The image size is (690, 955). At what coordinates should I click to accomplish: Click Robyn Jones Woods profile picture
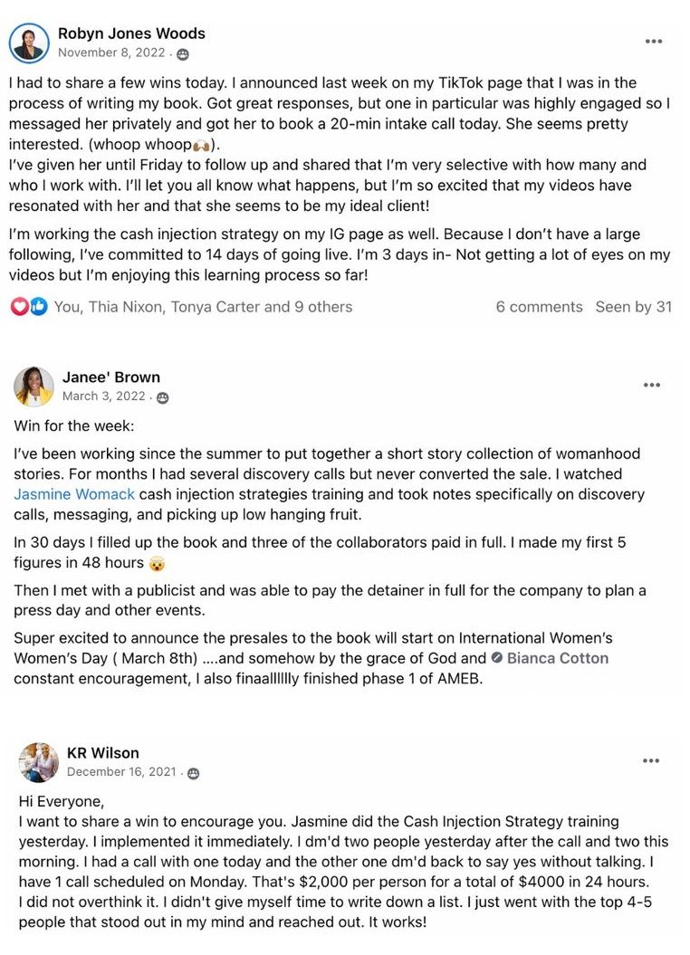tap(29, 43)
